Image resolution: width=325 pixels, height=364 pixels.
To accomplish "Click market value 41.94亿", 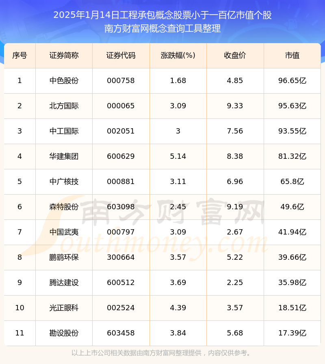I will [292, 232].
